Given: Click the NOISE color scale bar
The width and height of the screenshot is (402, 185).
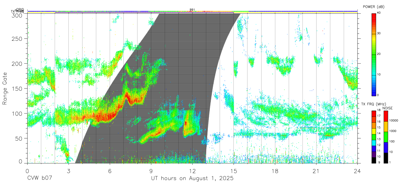Looking at the screenshot, I should point(386,137).
